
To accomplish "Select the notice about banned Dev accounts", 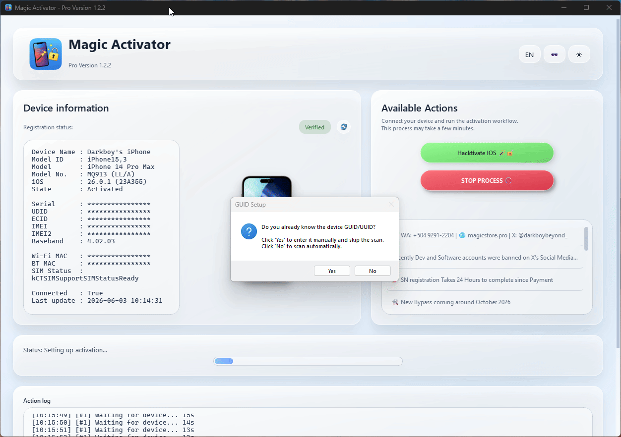I will [x=488, y=258].
